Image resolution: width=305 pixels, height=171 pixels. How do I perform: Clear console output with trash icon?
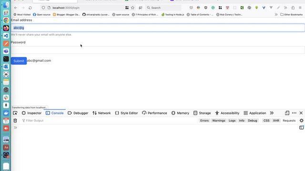click(15, 121)
